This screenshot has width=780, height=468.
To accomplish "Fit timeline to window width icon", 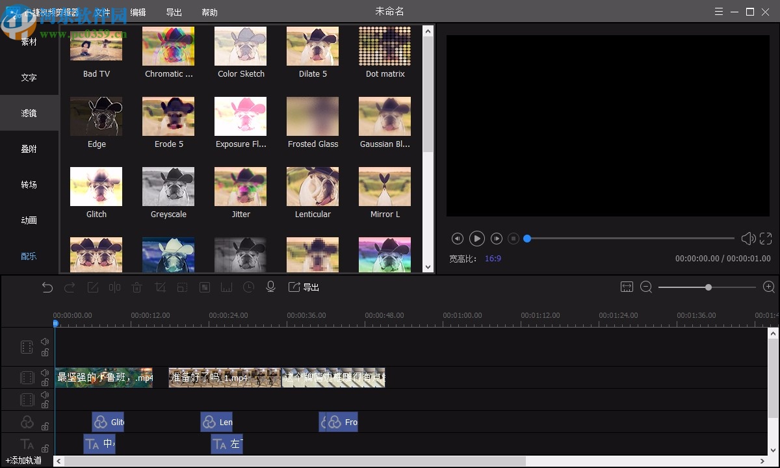I will (x=627, y=287).
